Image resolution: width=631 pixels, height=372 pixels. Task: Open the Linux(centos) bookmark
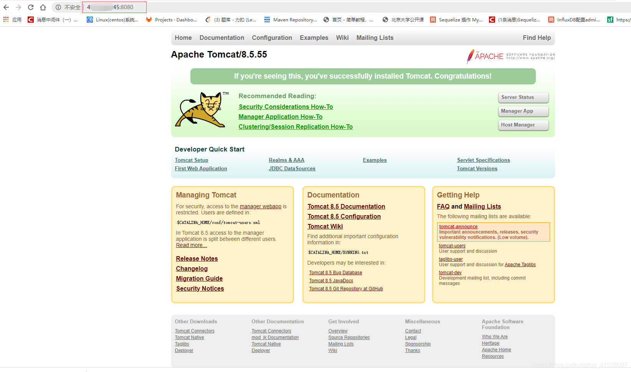coord(112,20)
